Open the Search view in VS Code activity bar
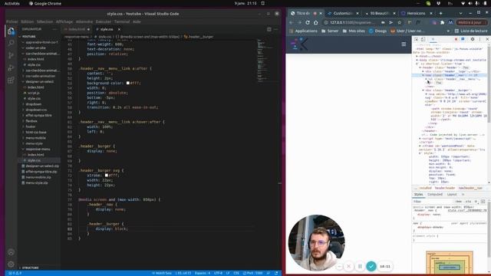Image resolution: width=491 pixels, height=276 pixels. [11, 43]
